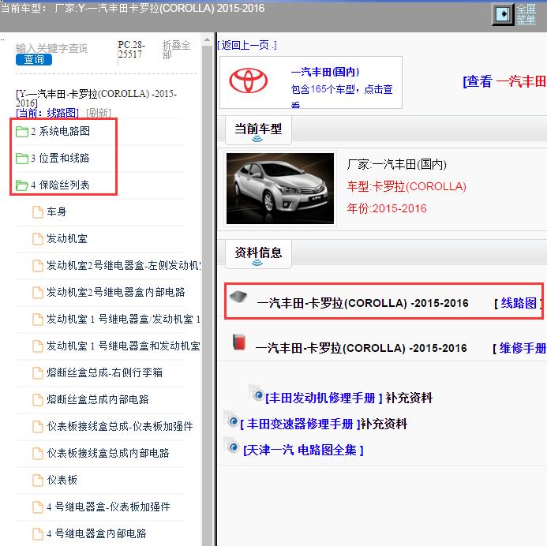Select the 资料信息 tab

(258, 254)
